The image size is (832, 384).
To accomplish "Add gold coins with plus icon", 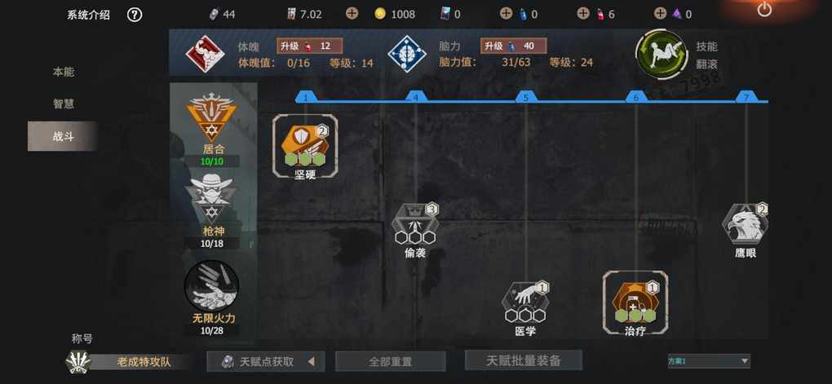I will point(352,14).
